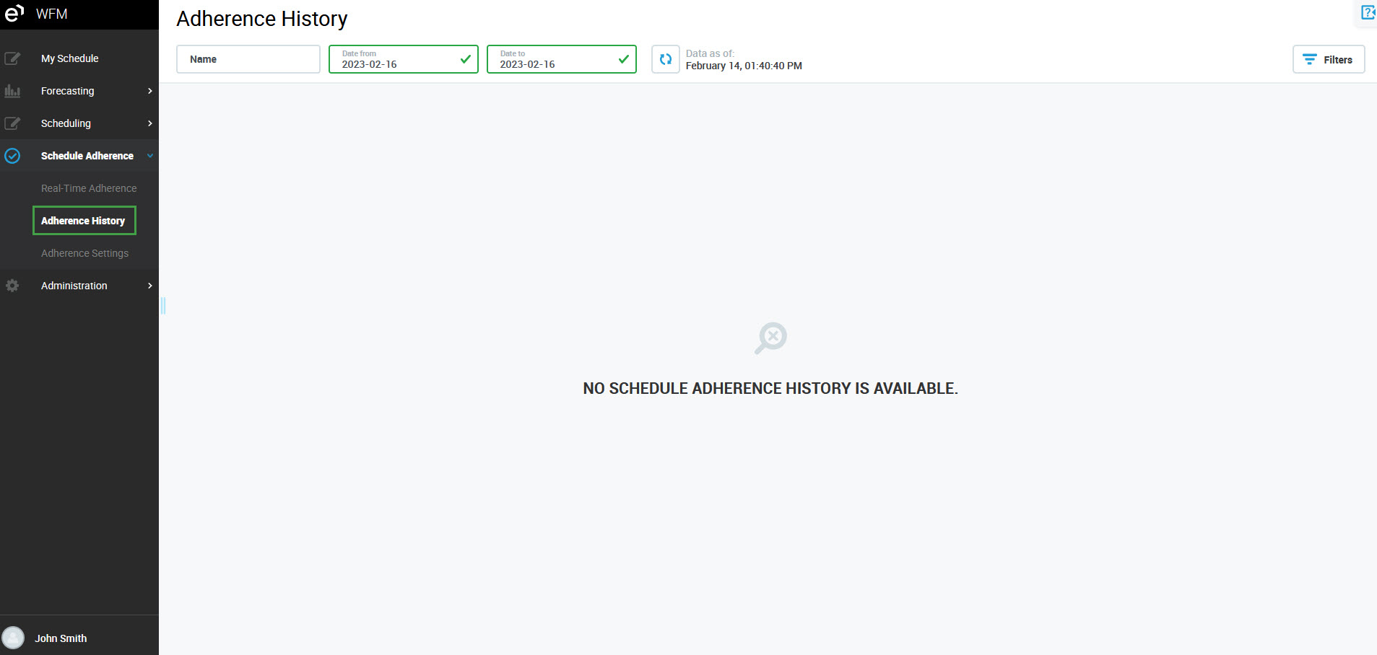The image size is (1377, 655).
Task: Click the Name search field
Action: 248,59
